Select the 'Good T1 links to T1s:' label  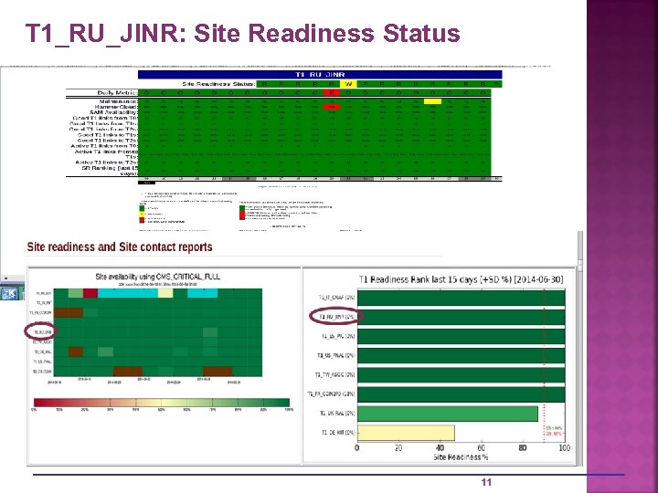pos(108,135)
